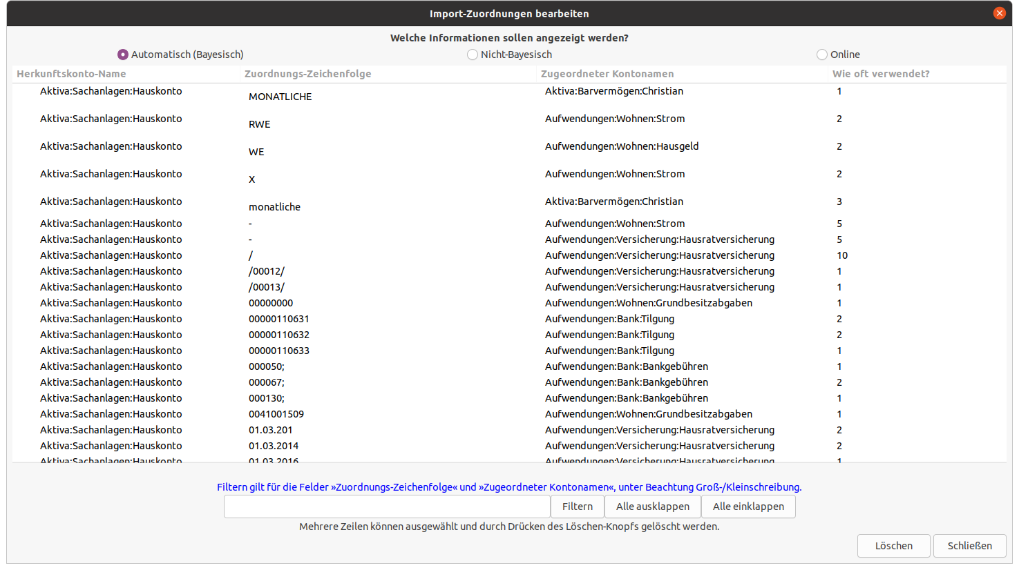Sort by Herkunftskonto-Name column header
Viewport: 1019px width, 570px height.
click(71, 74)
